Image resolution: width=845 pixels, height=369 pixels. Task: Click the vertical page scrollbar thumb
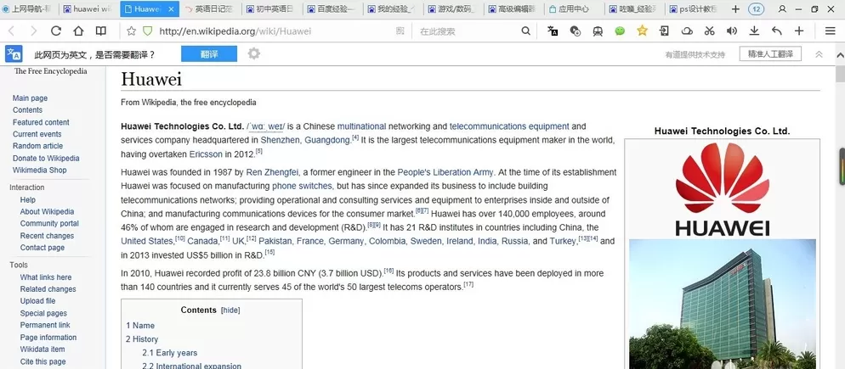pos(840,75)
